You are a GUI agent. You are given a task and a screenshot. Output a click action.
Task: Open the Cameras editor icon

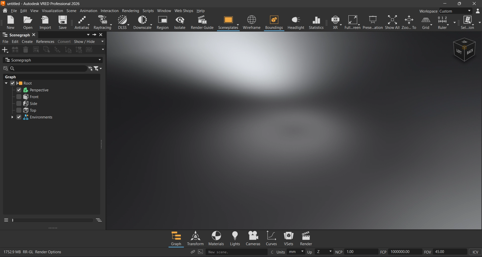[253, 238]
